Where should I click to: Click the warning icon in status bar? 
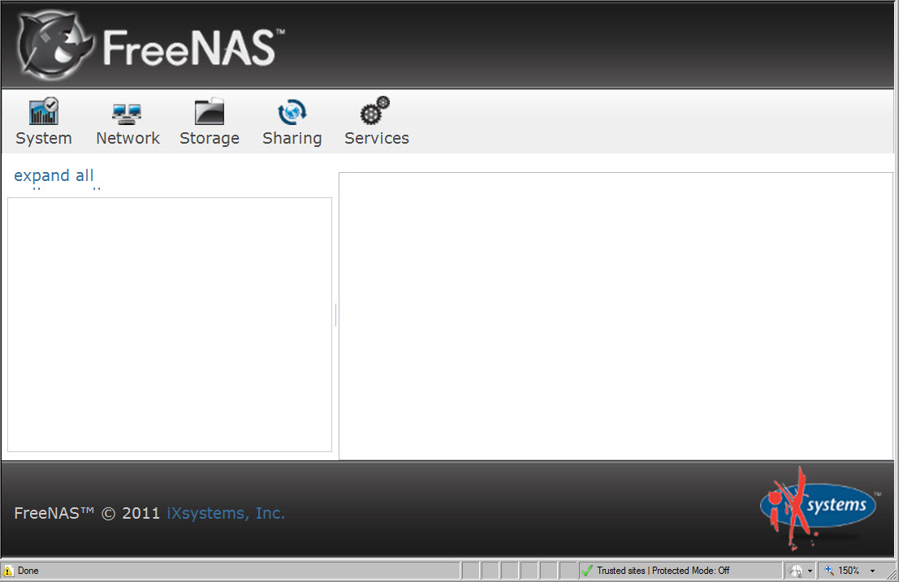click(x=8, y=571)
